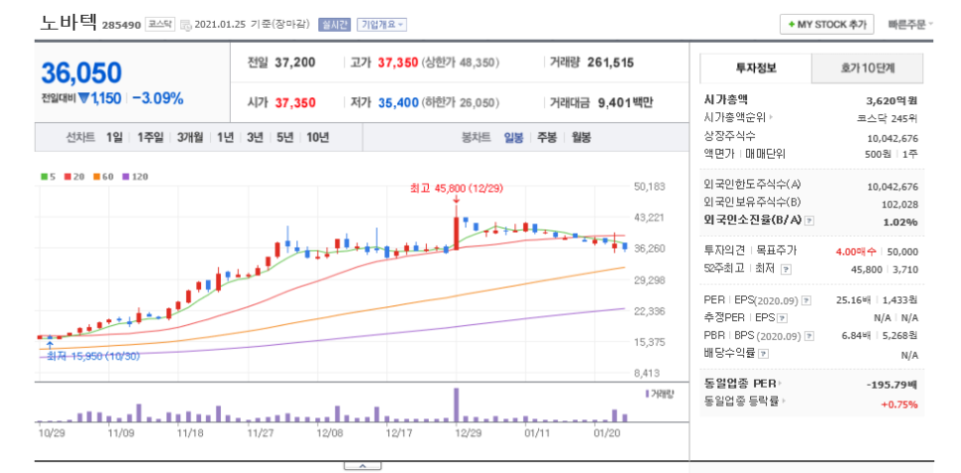The height and width of the screenshot is (473, 961).
Task: Select the 1주일 line chart period
Action: pyautogui.click(x=150, y=138)
